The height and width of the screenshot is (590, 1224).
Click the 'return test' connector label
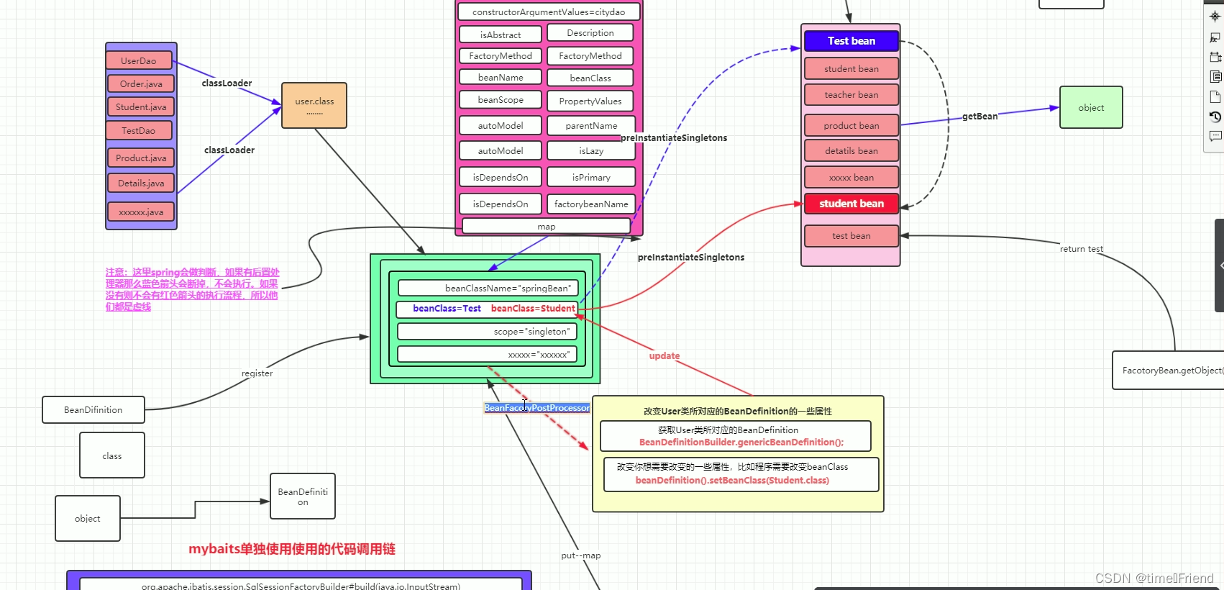[x=1081, y=249]
